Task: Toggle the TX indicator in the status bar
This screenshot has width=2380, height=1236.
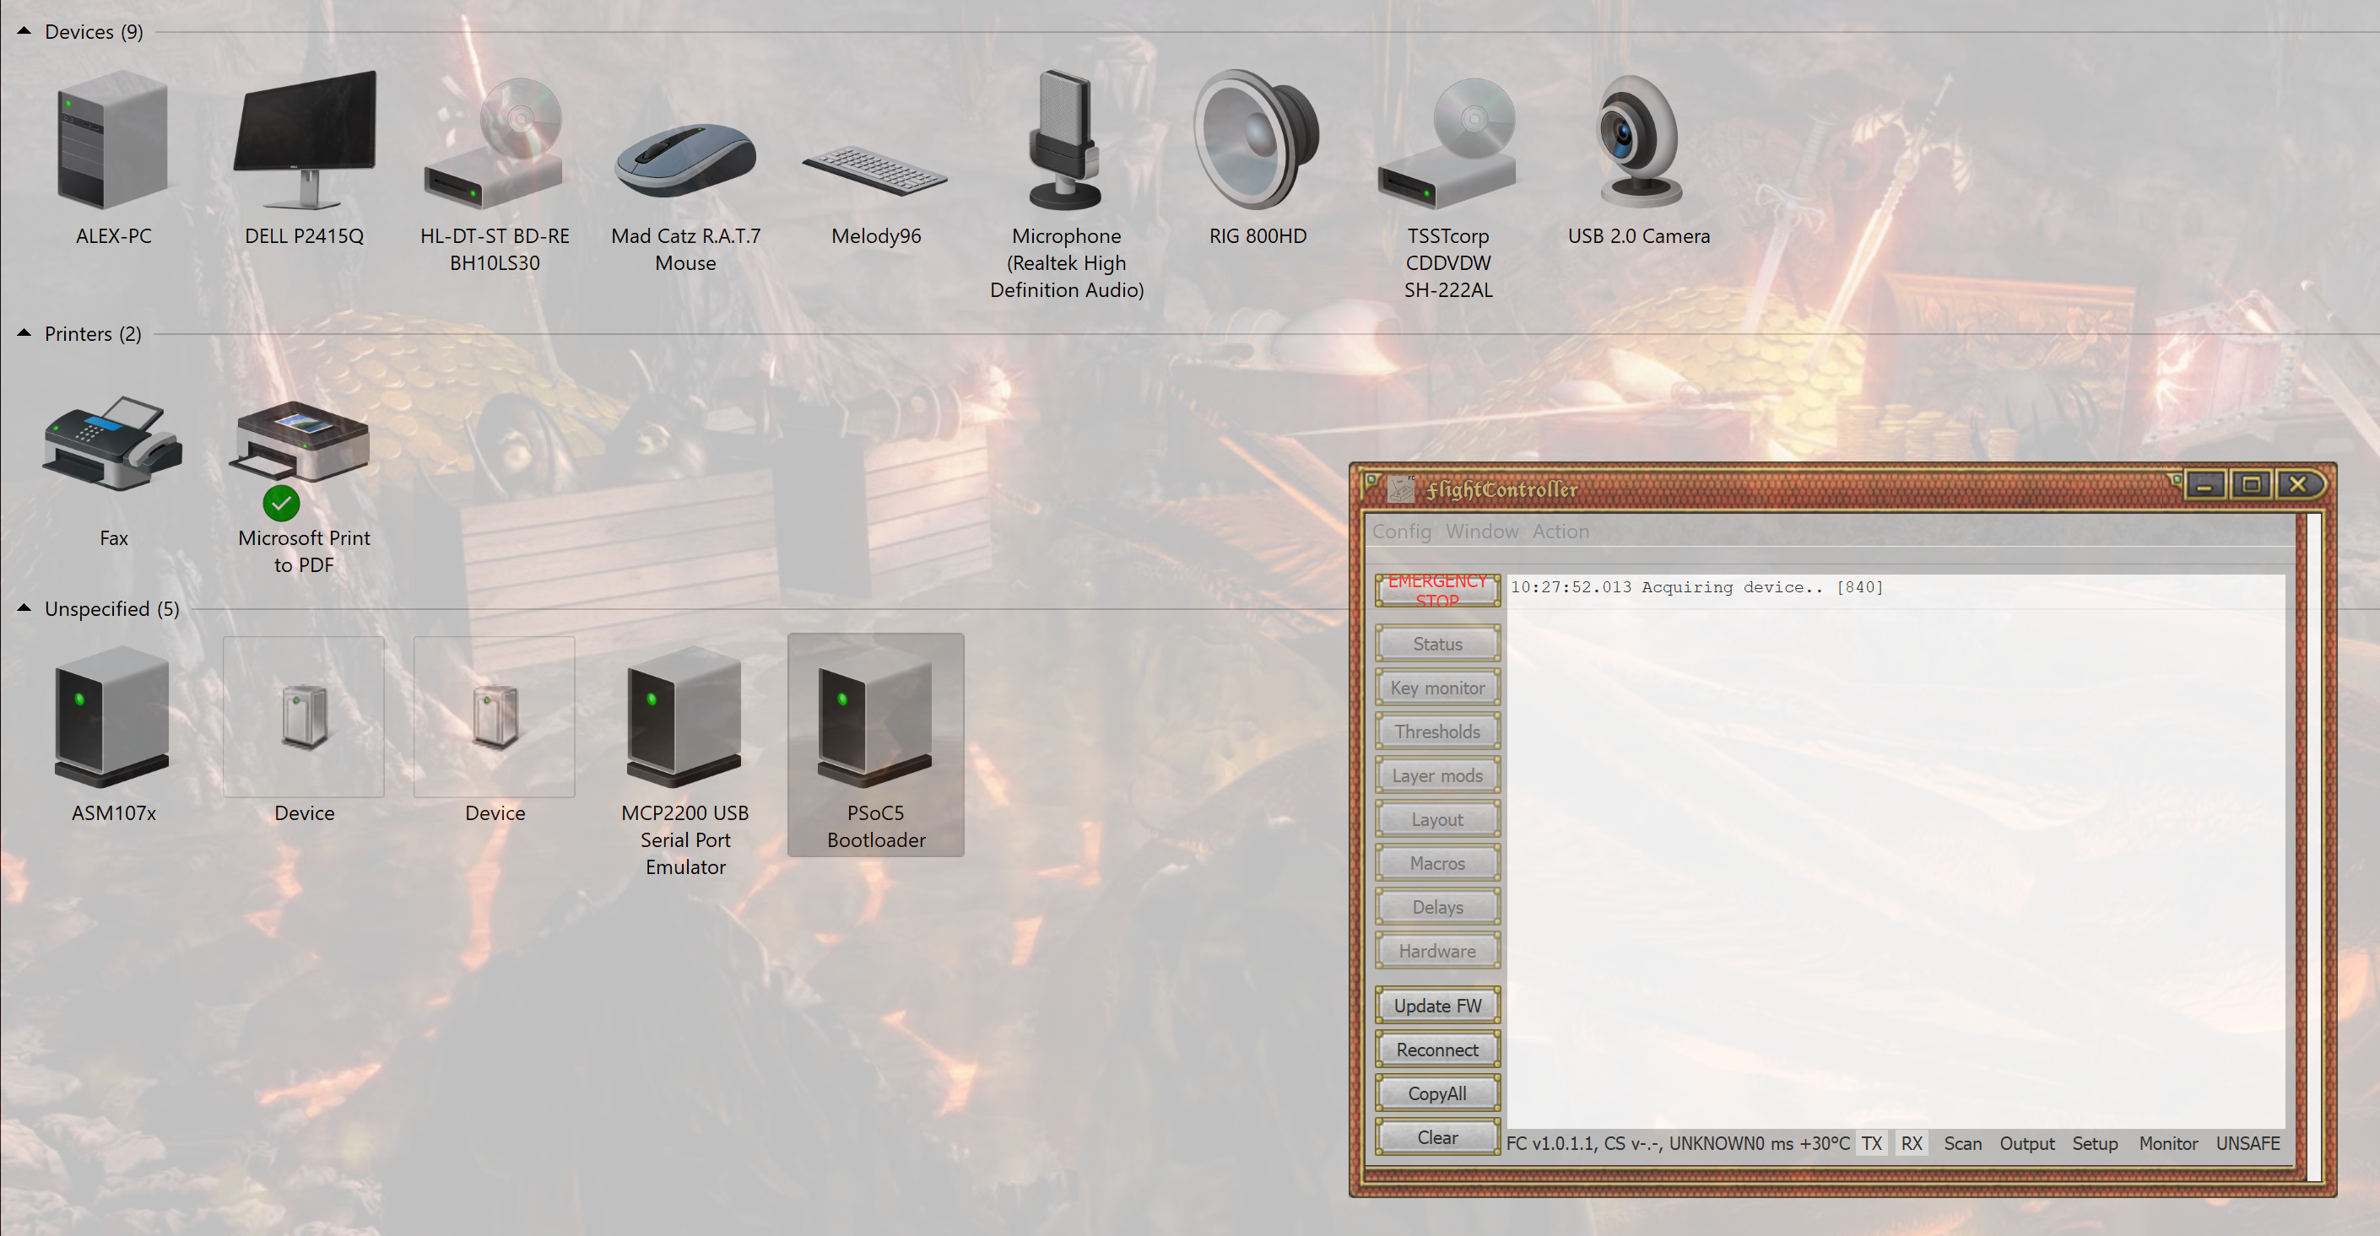Action: click(1872, 1144)
